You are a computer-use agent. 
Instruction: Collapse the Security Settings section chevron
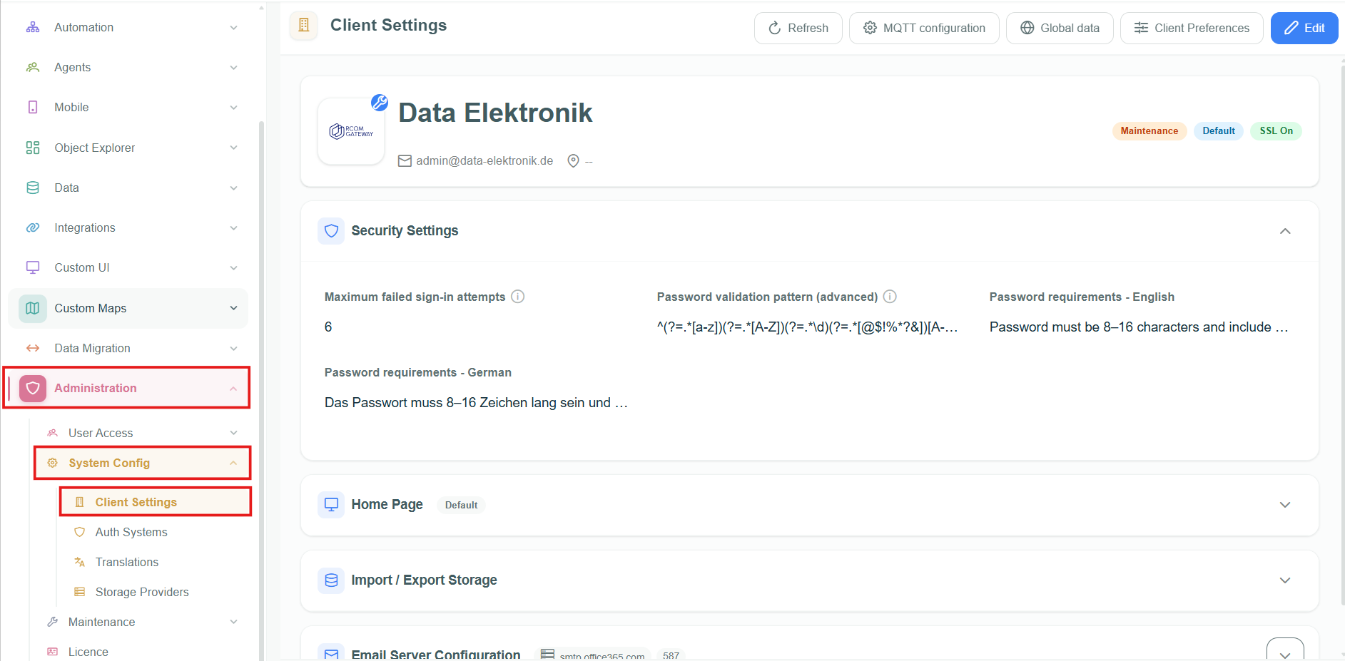click(1285, 231)
